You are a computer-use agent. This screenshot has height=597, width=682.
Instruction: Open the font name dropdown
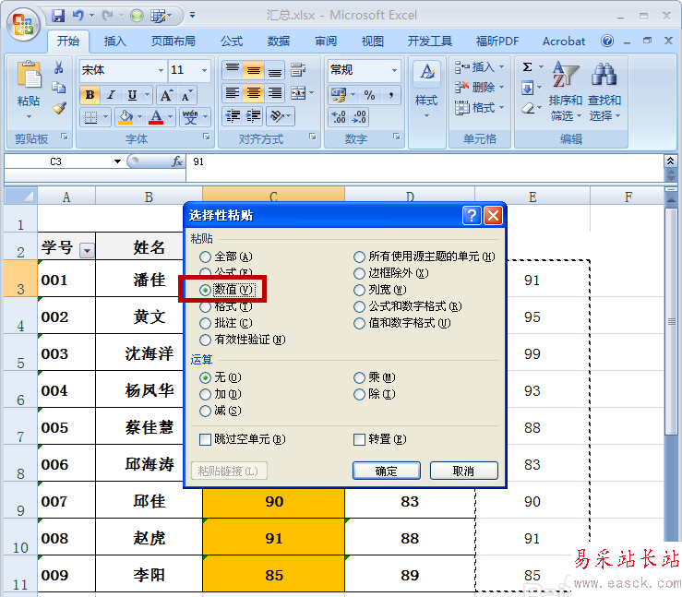click(161, 70)
